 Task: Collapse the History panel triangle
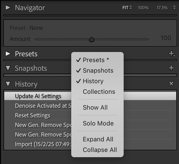[x=8, y=84]
